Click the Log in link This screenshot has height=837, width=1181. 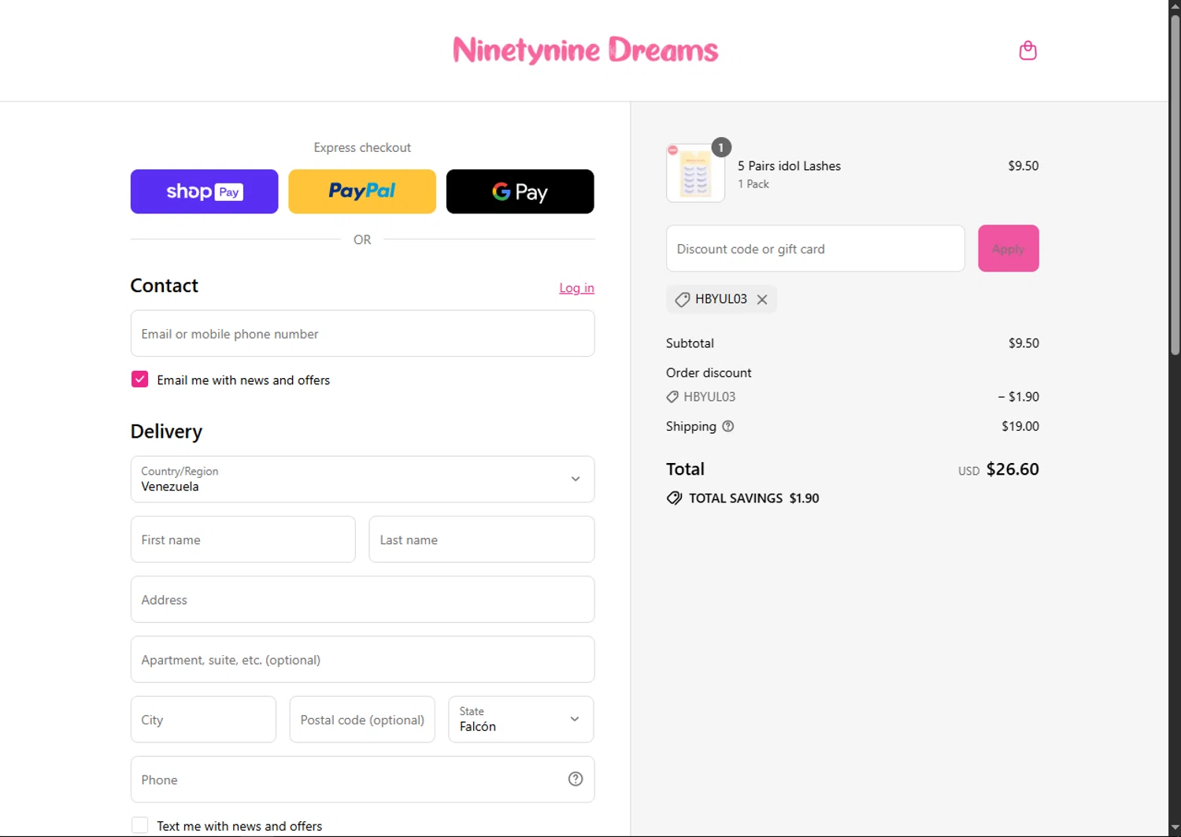click(x=576, y=288)
